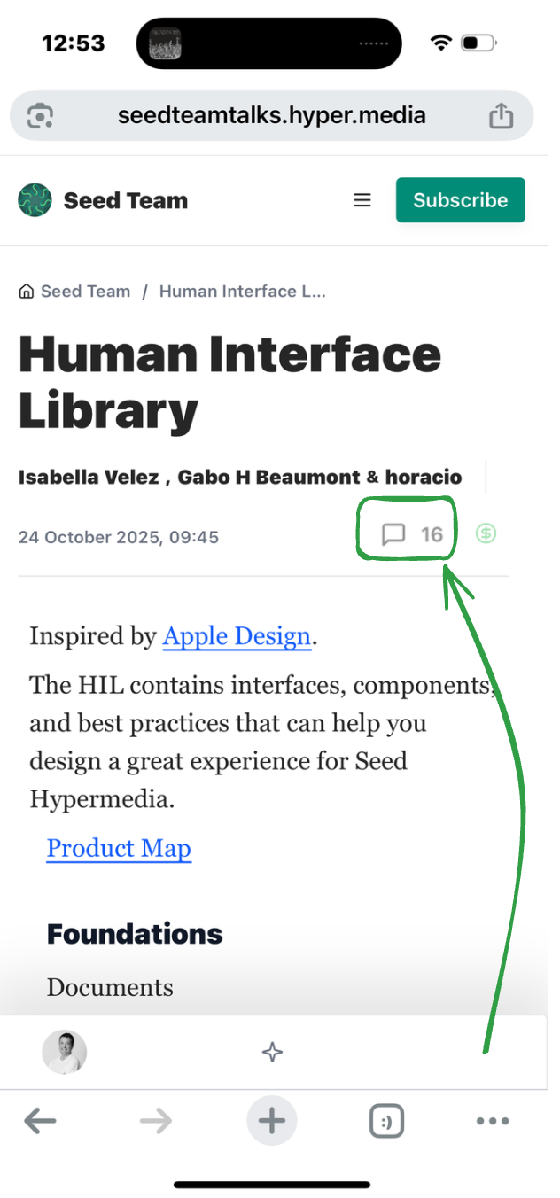Tap the user avatar thumbnail
Image resolution: width=560 pixels, height=1198 pixels.
(x=65, y=1053)
